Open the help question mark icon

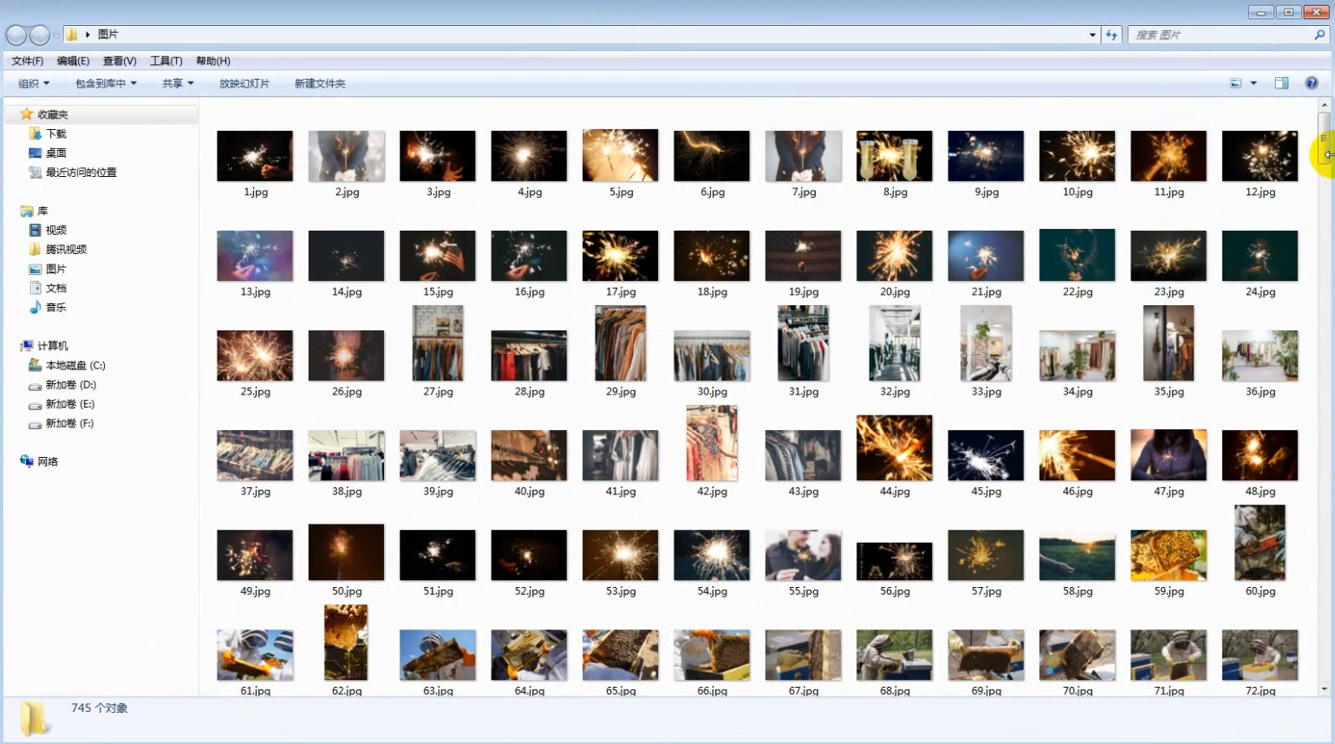pyautogui.click(x=1312, y=83)
